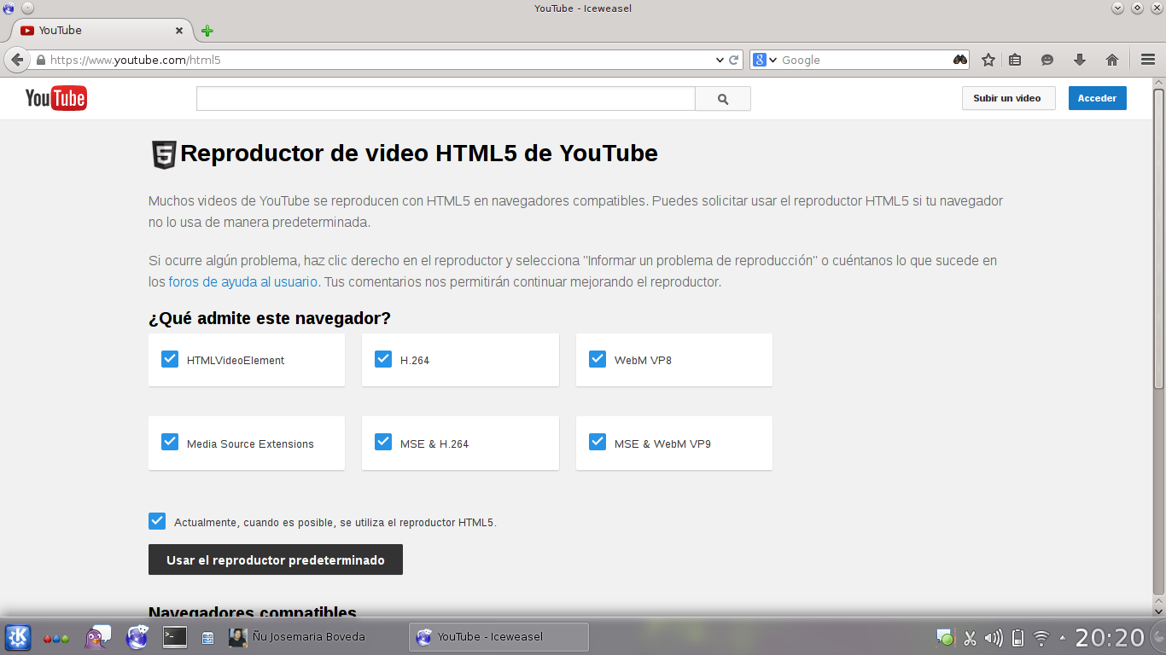Click the 20:20 clock
Screen dimensions: 1166x655
point(1110,637)
